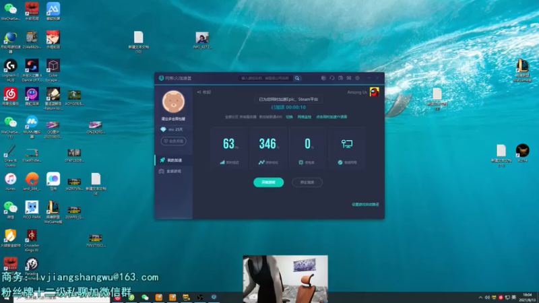The width and height of the screenshot is (539, 303).
Task: Click the outlined stop acceleration button
Action: (x=307, y=182)
